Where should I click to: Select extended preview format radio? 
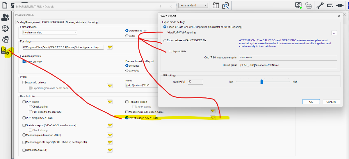(127, 70)
